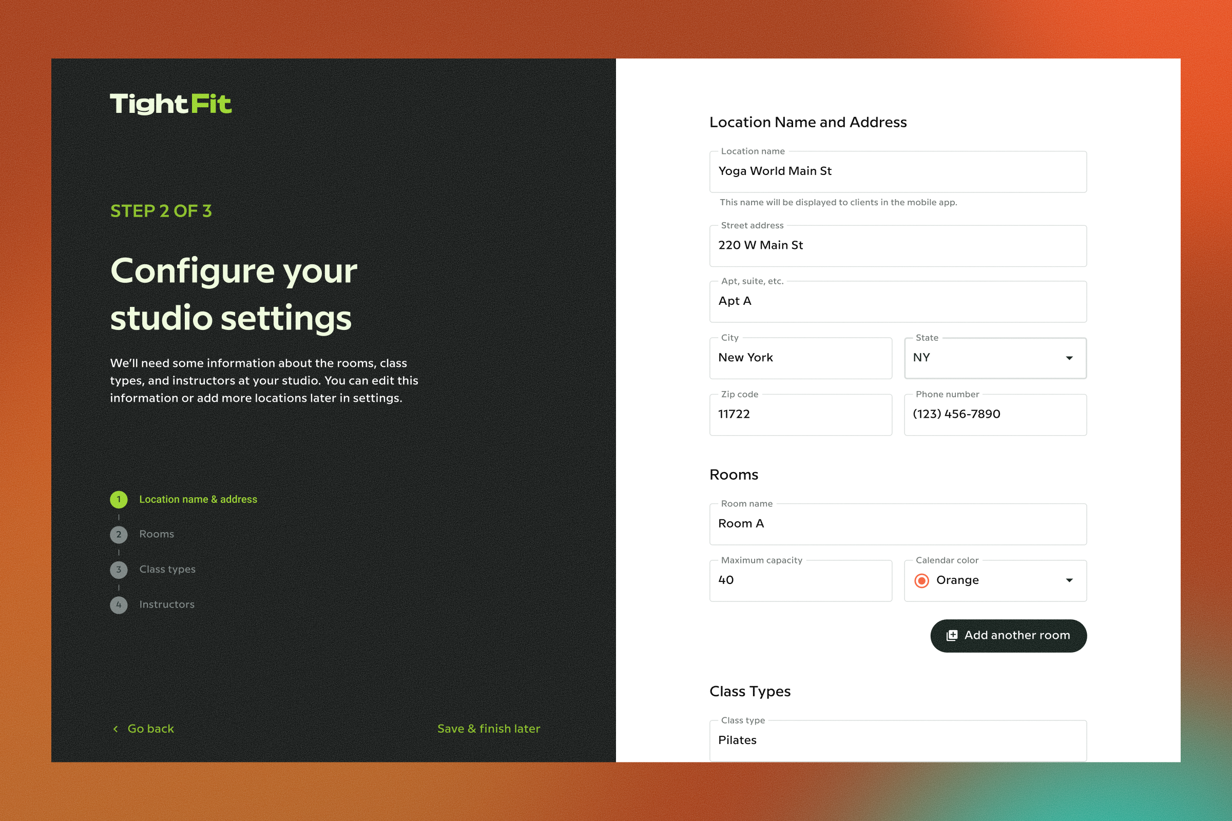Open the State dropdown arrow
Viewport: 1232px width, 821px height.
1070,358
